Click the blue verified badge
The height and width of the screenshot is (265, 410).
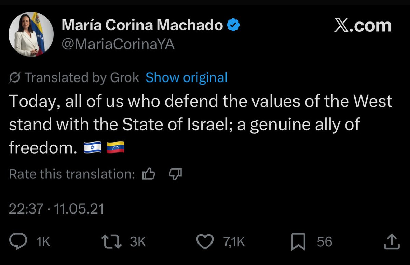233,26
